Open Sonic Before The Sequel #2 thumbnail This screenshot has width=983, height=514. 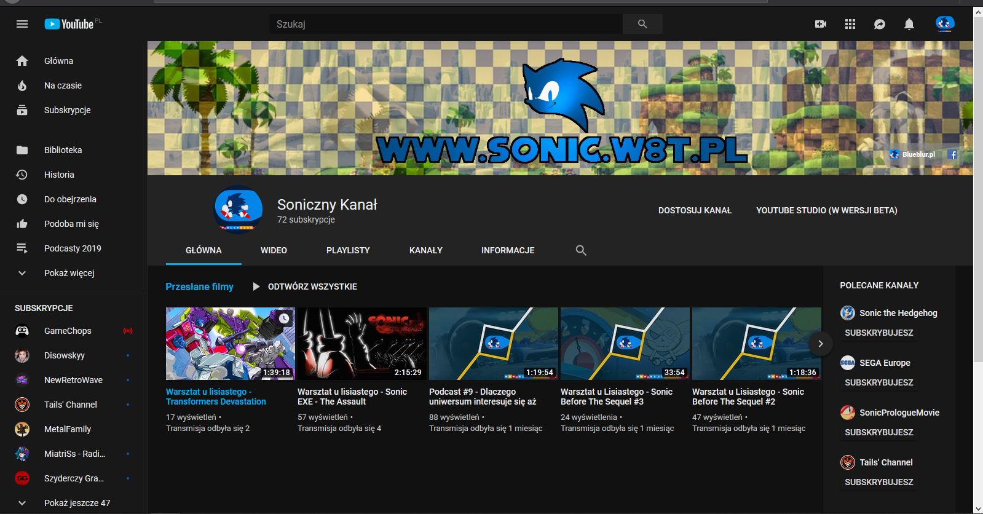pos(757,344)
